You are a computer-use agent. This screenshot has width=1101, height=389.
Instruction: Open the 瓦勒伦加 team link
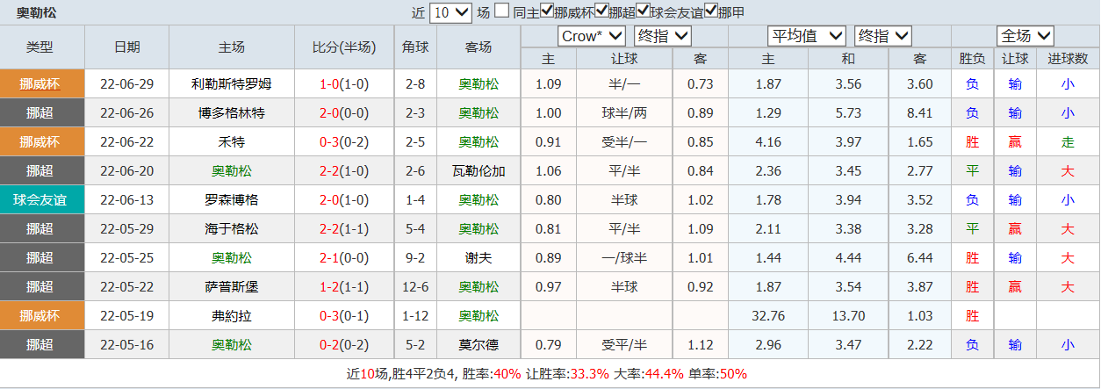[x=479, y=171]
